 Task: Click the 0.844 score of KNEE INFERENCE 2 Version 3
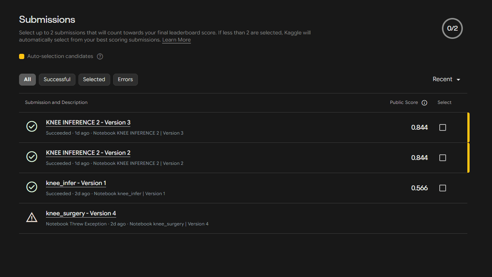point(420,127)
